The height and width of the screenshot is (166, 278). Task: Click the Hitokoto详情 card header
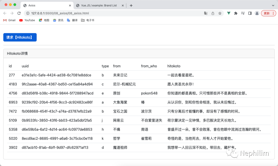point(139,54)
